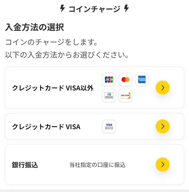Expand bank transfer option with yellow arrow
The image size is (189, 192).
pos(162,164)
